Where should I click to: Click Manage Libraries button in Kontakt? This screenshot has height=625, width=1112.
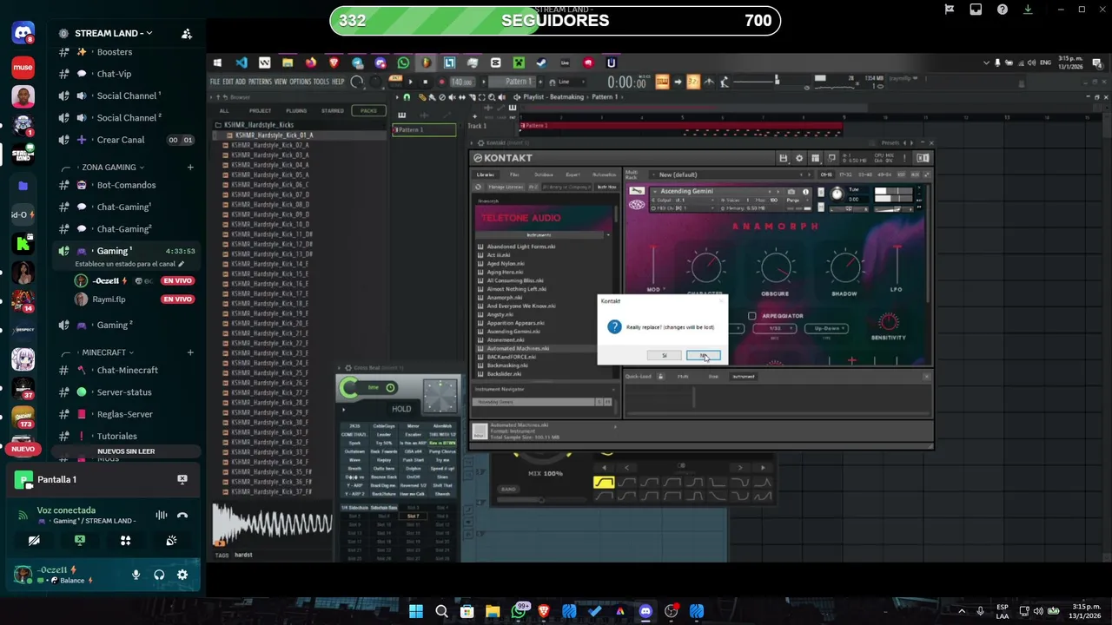505,187
